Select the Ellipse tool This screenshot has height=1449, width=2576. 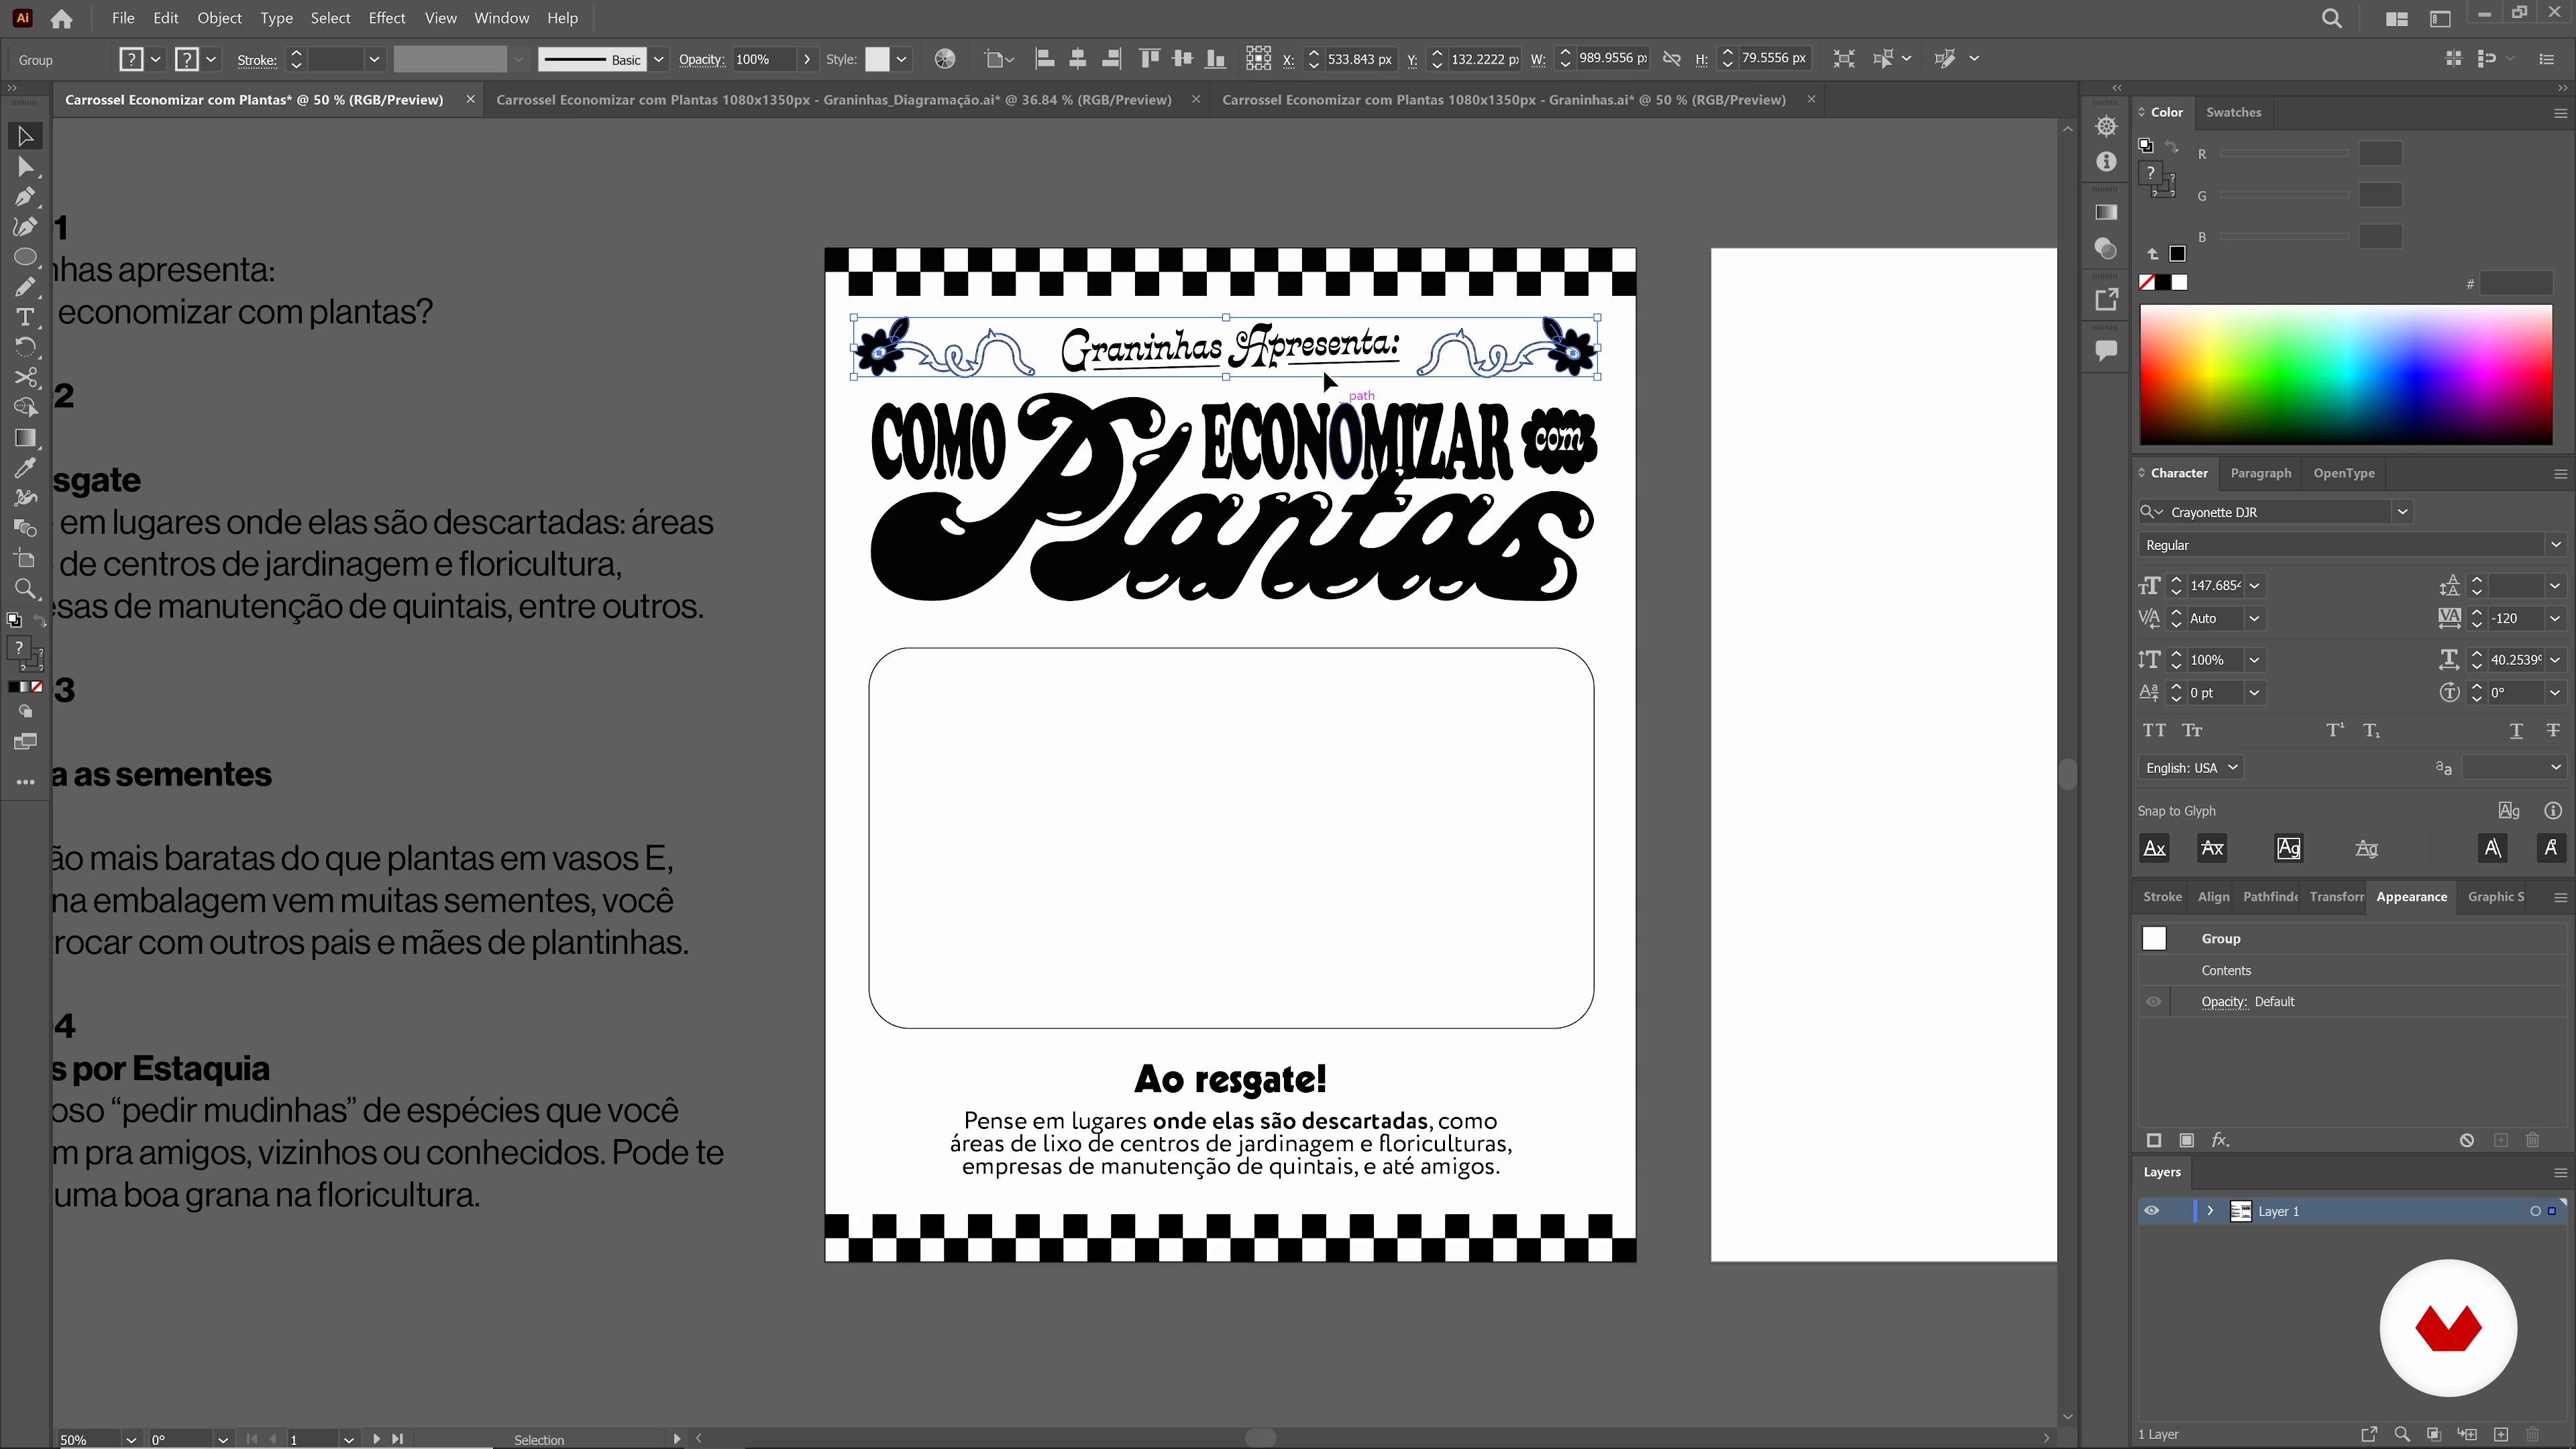(25, 257)
